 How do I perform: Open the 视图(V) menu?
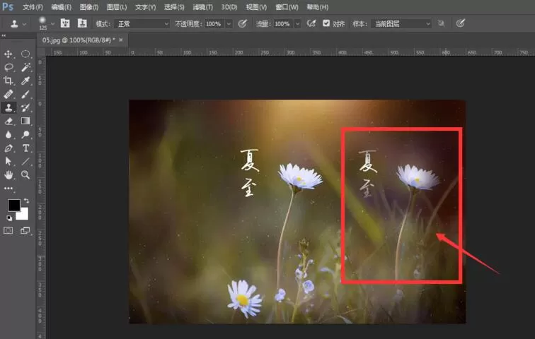click(x=256, y=7)
